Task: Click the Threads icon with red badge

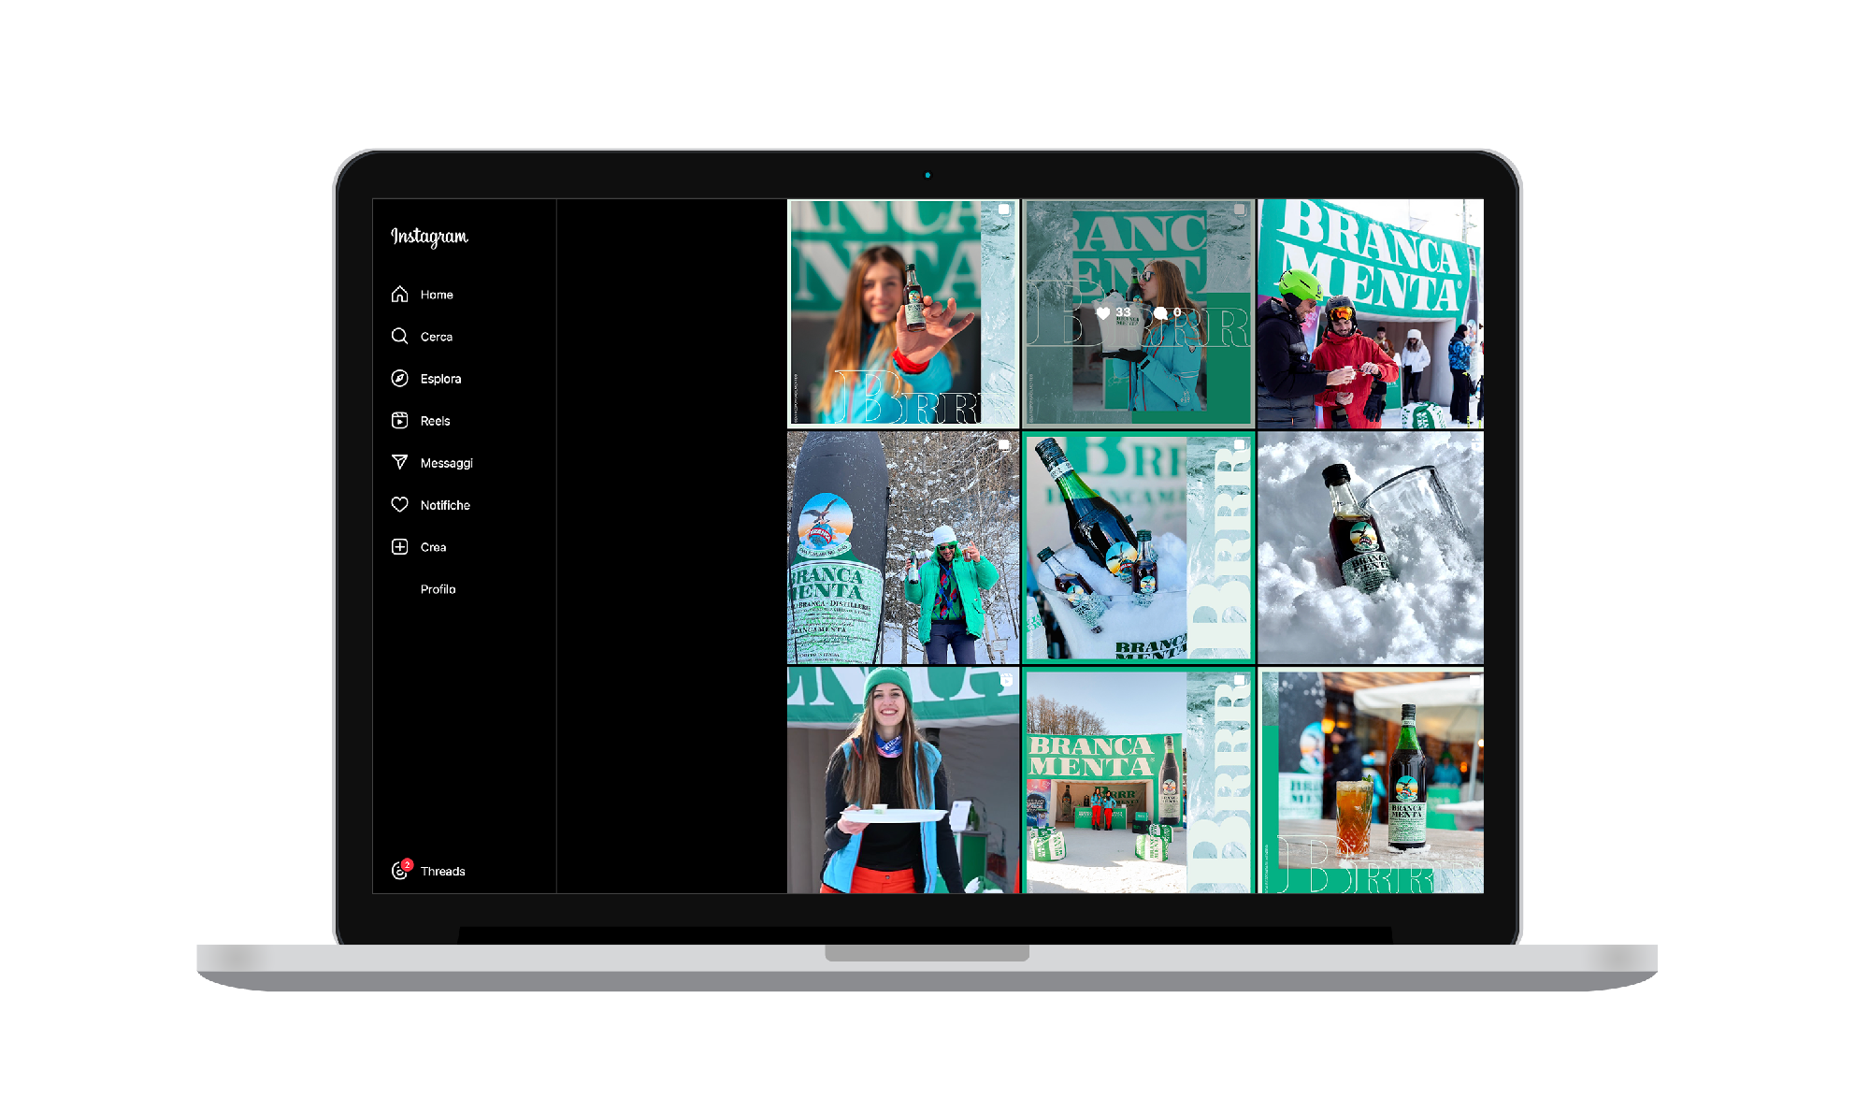Action: coord(401,870)
